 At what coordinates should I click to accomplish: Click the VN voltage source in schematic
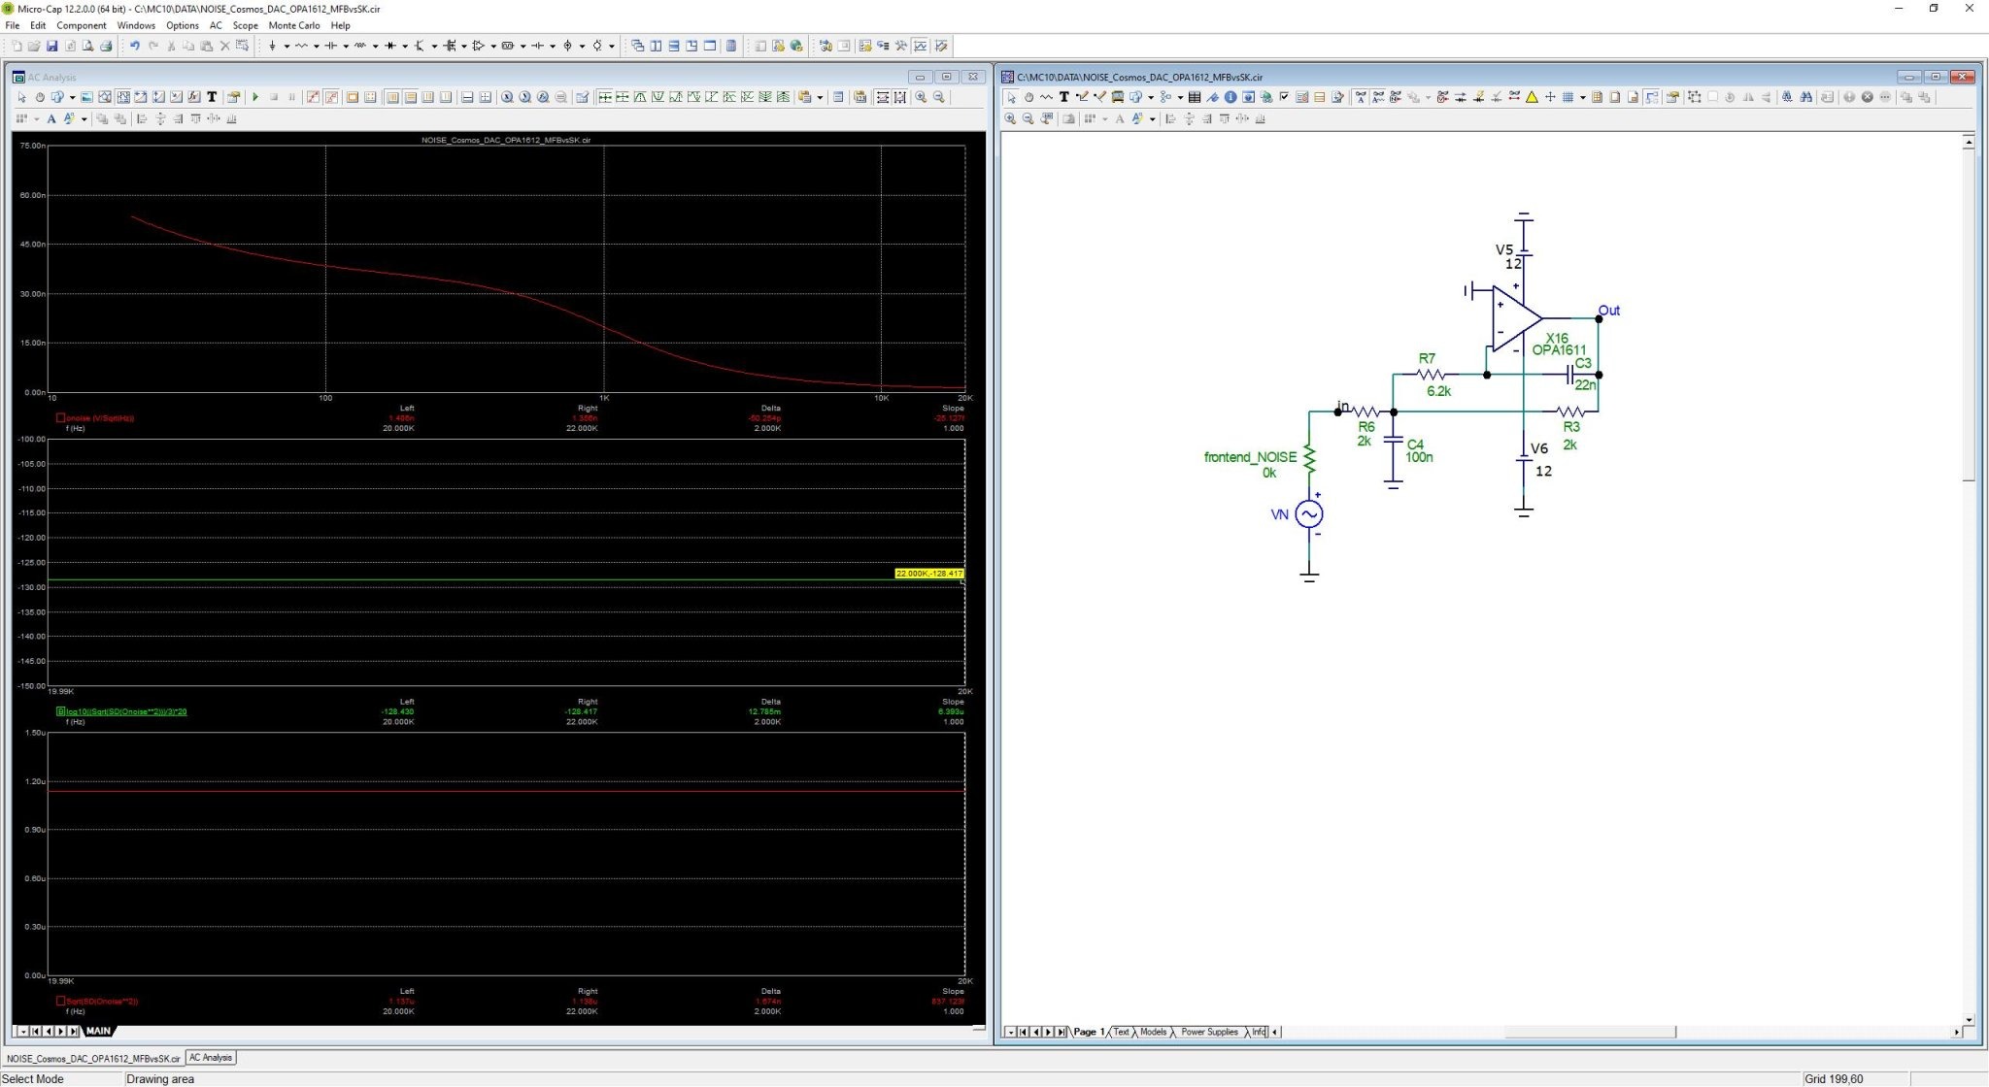coord(1309,514)
